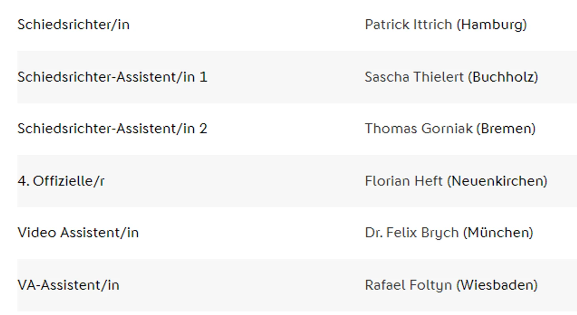
Task: Click the Schiedsrichter/in row label
Action: pyautogui.click(x=74, y=24)
